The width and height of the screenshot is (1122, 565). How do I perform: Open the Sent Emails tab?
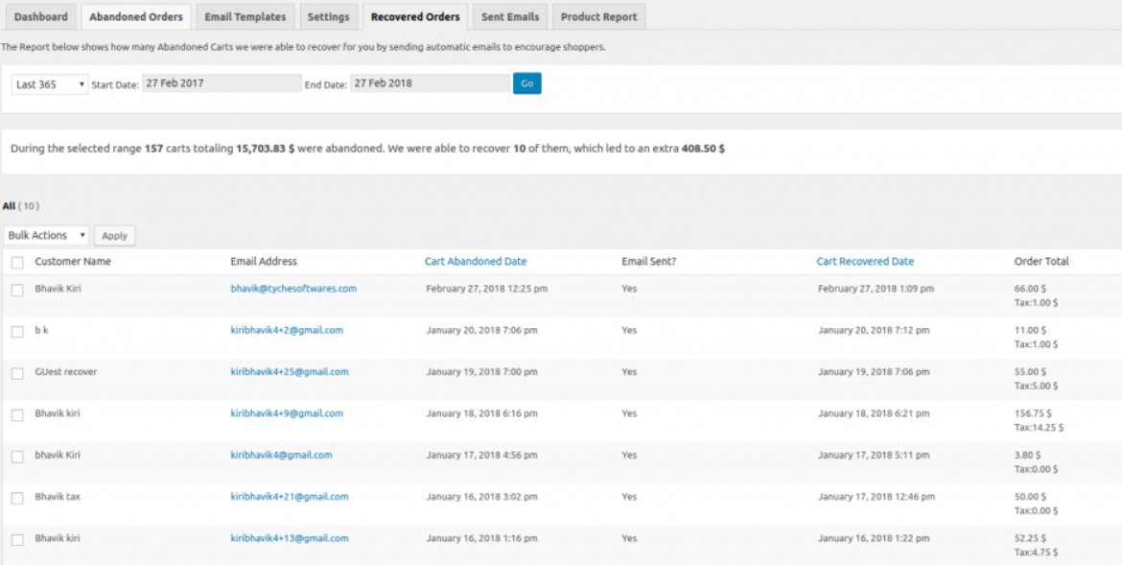511,17
